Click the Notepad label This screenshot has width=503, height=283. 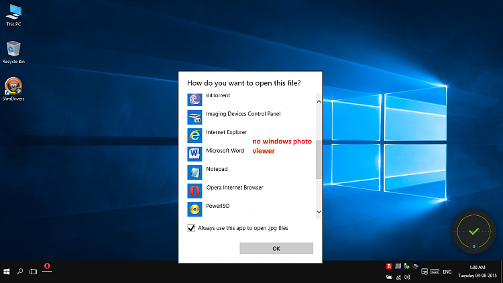217,169
